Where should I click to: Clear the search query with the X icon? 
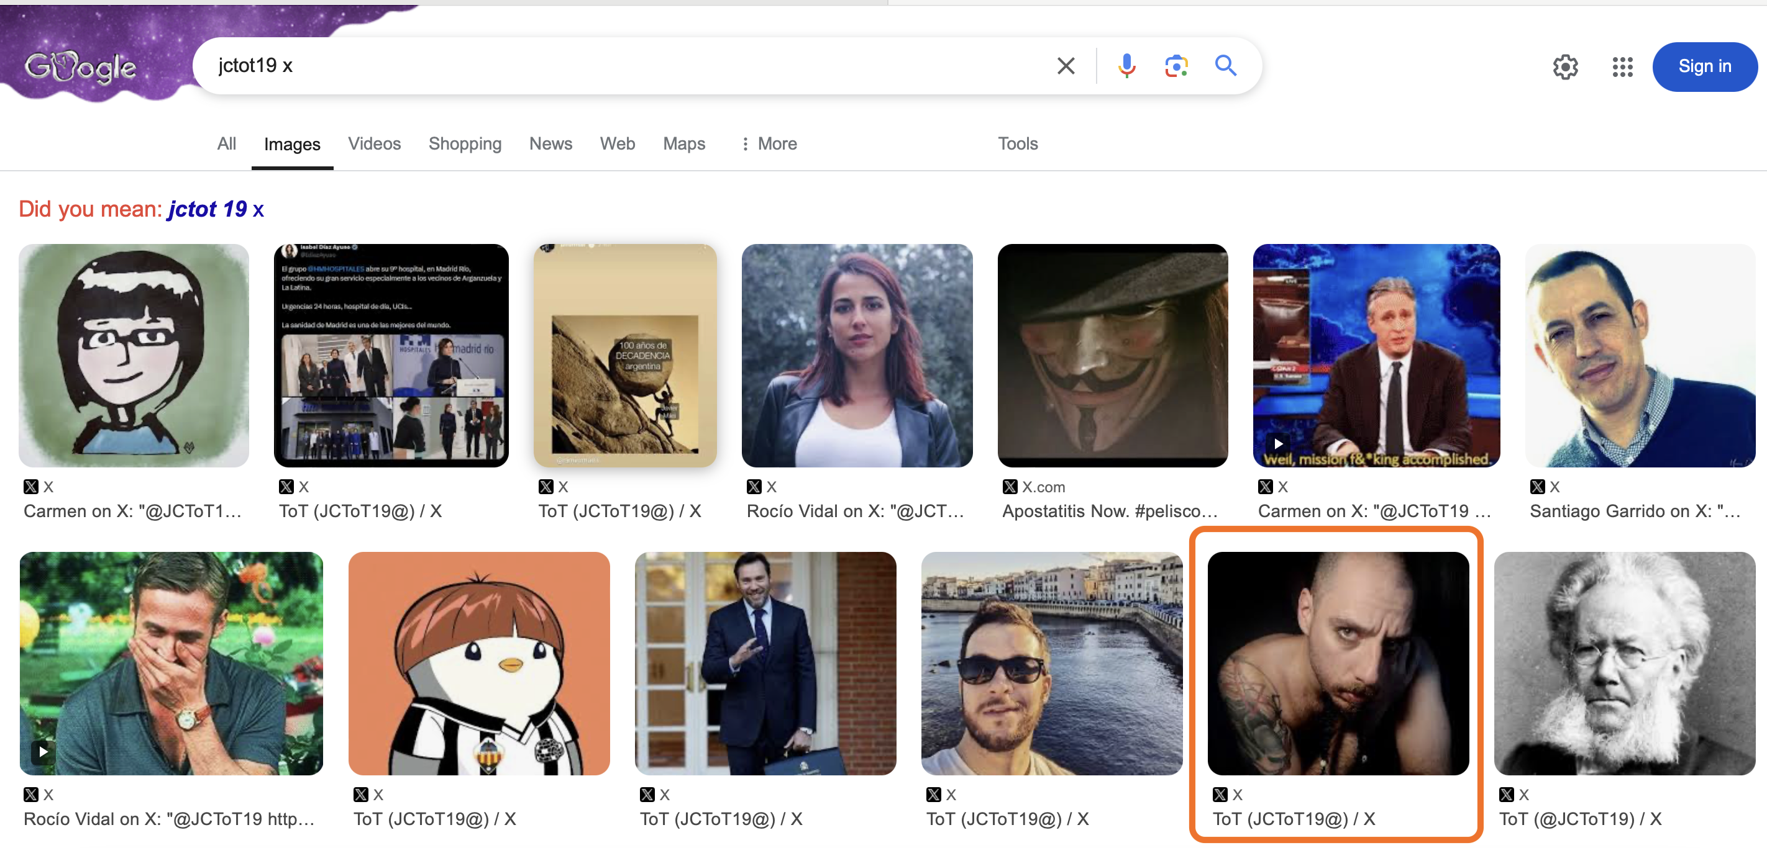[1066, 66]
